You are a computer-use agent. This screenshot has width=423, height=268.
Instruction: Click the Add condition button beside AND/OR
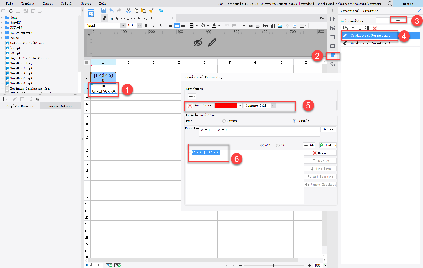tap(309, 145)
